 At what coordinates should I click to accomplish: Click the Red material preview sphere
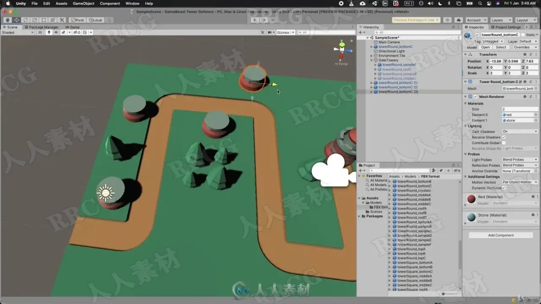471,199
